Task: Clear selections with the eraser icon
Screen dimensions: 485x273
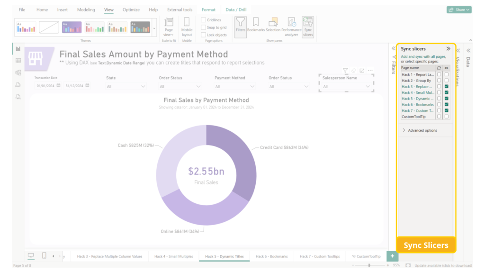Action: pyautogui.click(x=353, y=71)
